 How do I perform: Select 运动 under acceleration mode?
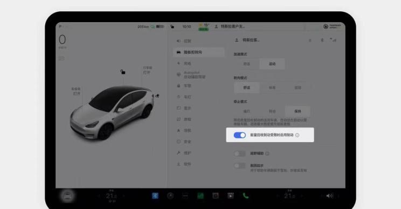[x=272, y=64]
